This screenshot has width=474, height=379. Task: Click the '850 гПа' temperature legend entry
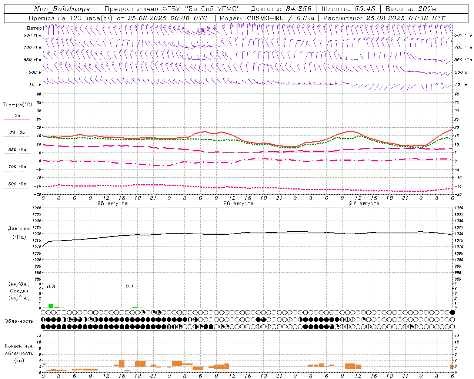(x=17, y=150)
